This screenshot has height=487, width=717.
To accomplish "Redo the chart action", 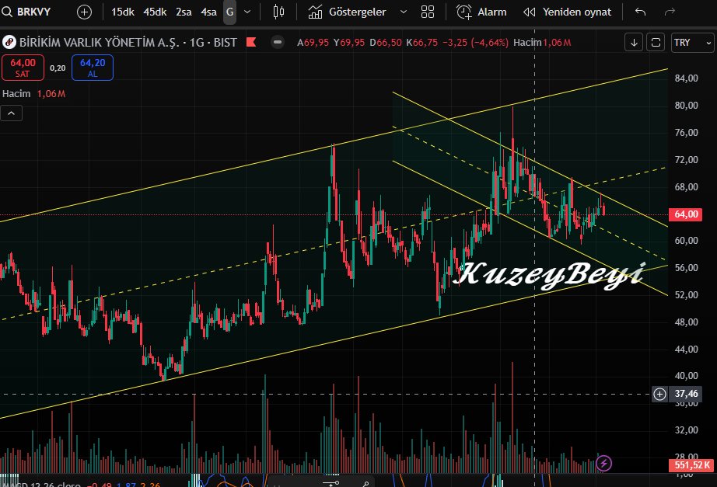I will coord(670,12).
